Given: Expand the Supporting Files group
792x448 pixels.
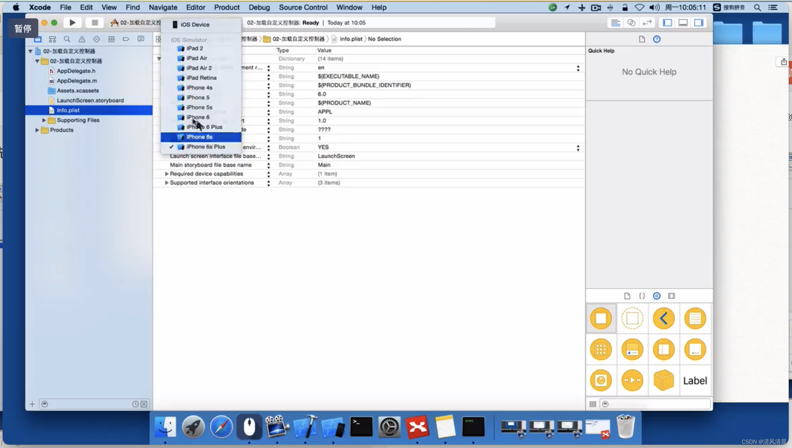Looking at the screenshot, I should [x=44, y=120].
